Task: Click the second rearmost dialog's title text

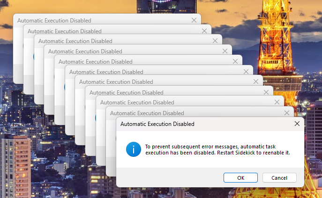Action: point(65,31)
